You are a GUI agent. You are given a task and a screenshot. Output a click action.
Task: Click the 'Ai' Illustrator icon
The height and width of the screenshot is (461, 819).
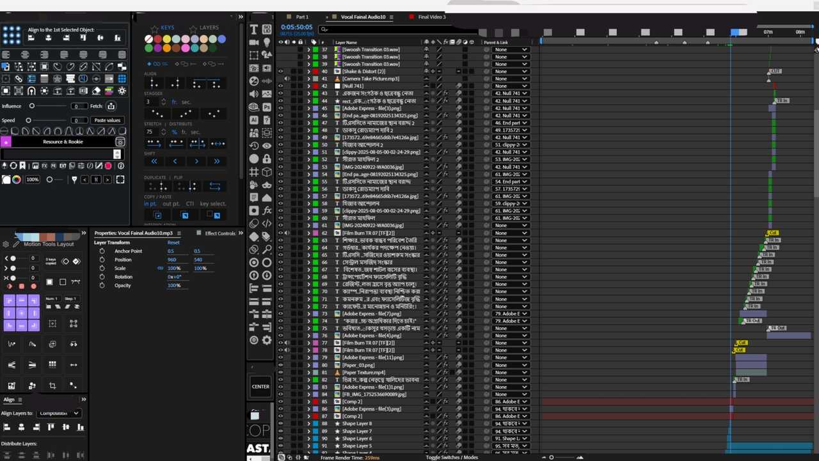coord(254,120)
